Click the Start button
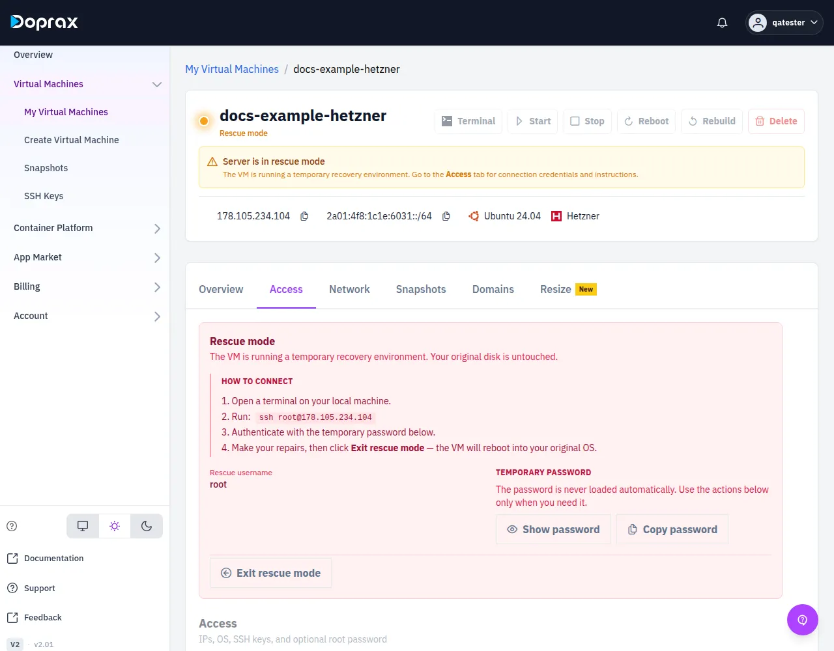 (532, 121)
